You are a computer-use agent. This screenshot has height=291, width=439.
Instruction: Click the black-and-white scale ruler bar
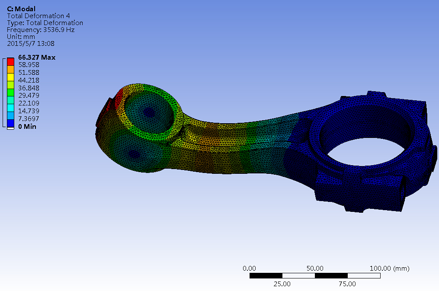click(x=315, y=275)
